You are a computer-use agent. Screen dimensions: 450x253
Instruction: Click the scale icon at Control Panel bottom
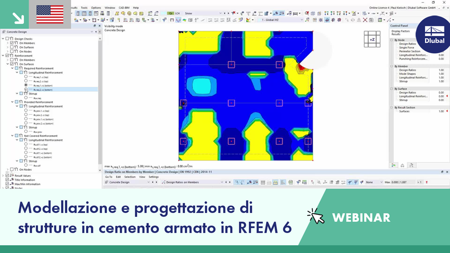[402, 165]
